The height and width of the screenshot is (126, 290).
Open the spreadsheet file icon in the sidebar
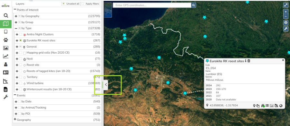tap(6, 89)
